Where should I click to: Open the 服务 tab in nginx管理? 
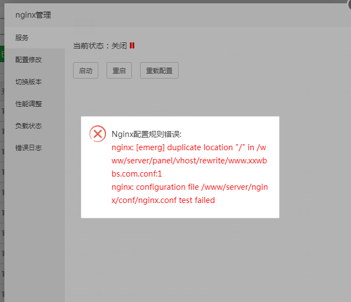pyautogui.click(x=35, y=37)
